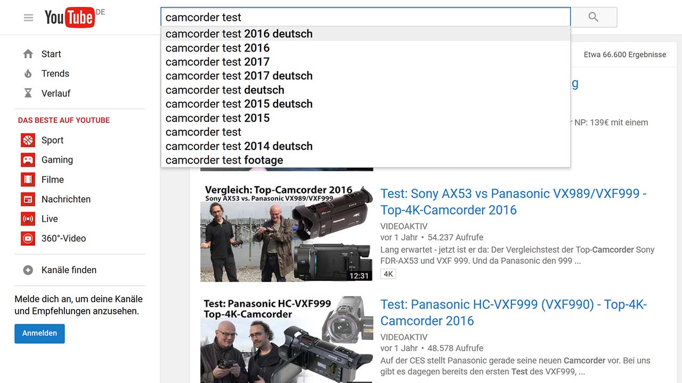Click the Kanäle finden plus icon
This screenshot has width=682, height=383.
tap(28, 270)
